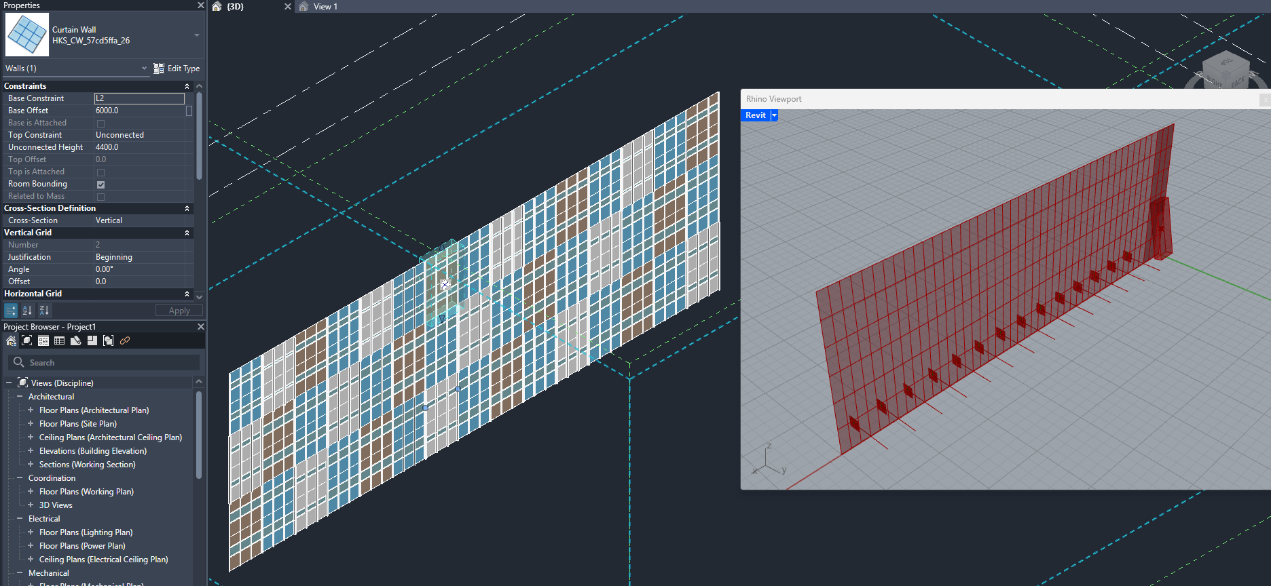This screenshot has height=586, width=1271.
Task: Collapse the Coordination tree node
Action: tap(20, 477)
